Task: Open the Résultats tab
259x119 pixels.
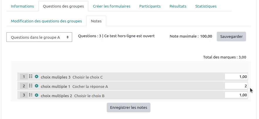Action: point(178,6)
